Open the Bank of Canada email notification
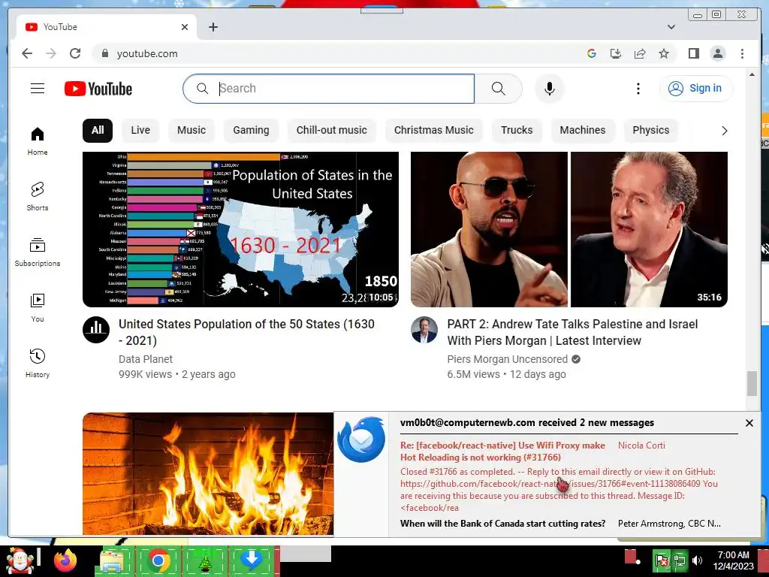769x577 pixels. [x=560, y=524]
